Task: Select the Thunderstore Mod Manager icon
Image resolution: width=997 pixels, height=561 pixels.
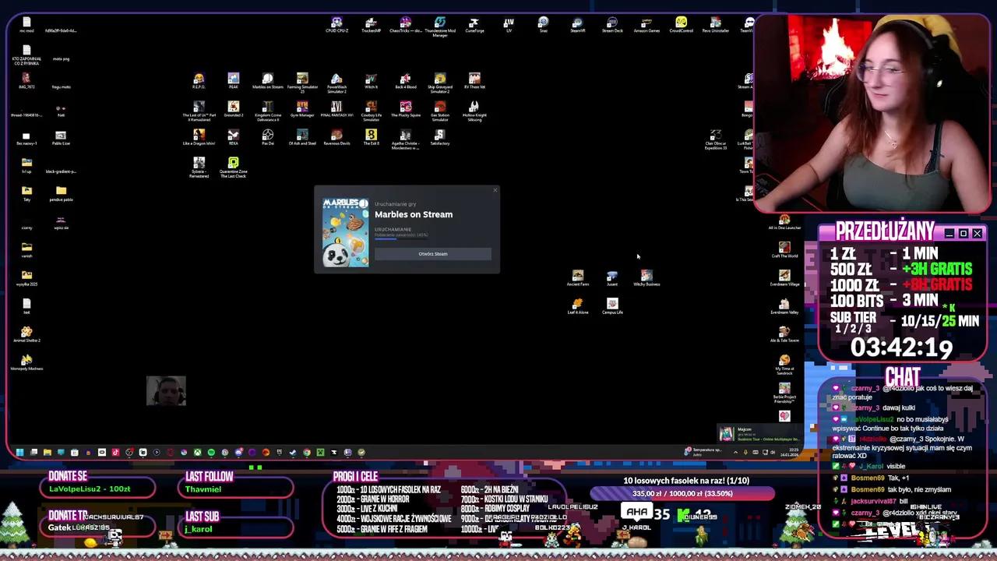Action: point(440,26)
